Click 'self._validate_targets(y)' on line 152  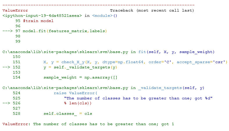pyautogui.click(x=85, y=67)
